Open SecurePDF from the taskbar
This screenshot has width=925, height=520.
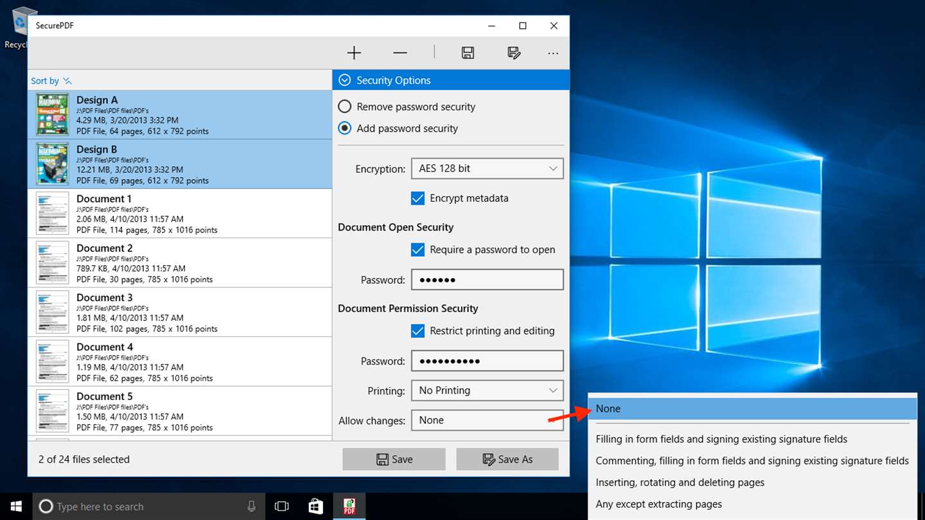tap(349, 506)
